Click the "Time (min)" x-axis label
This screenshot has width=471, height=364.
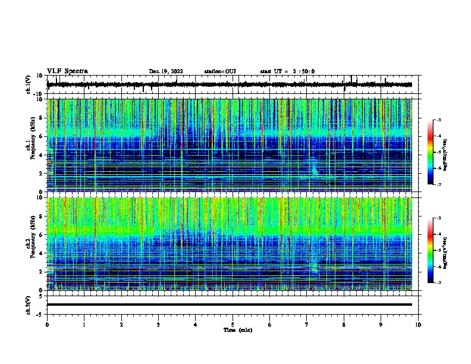pyautogui.click(x=238, y=330)
